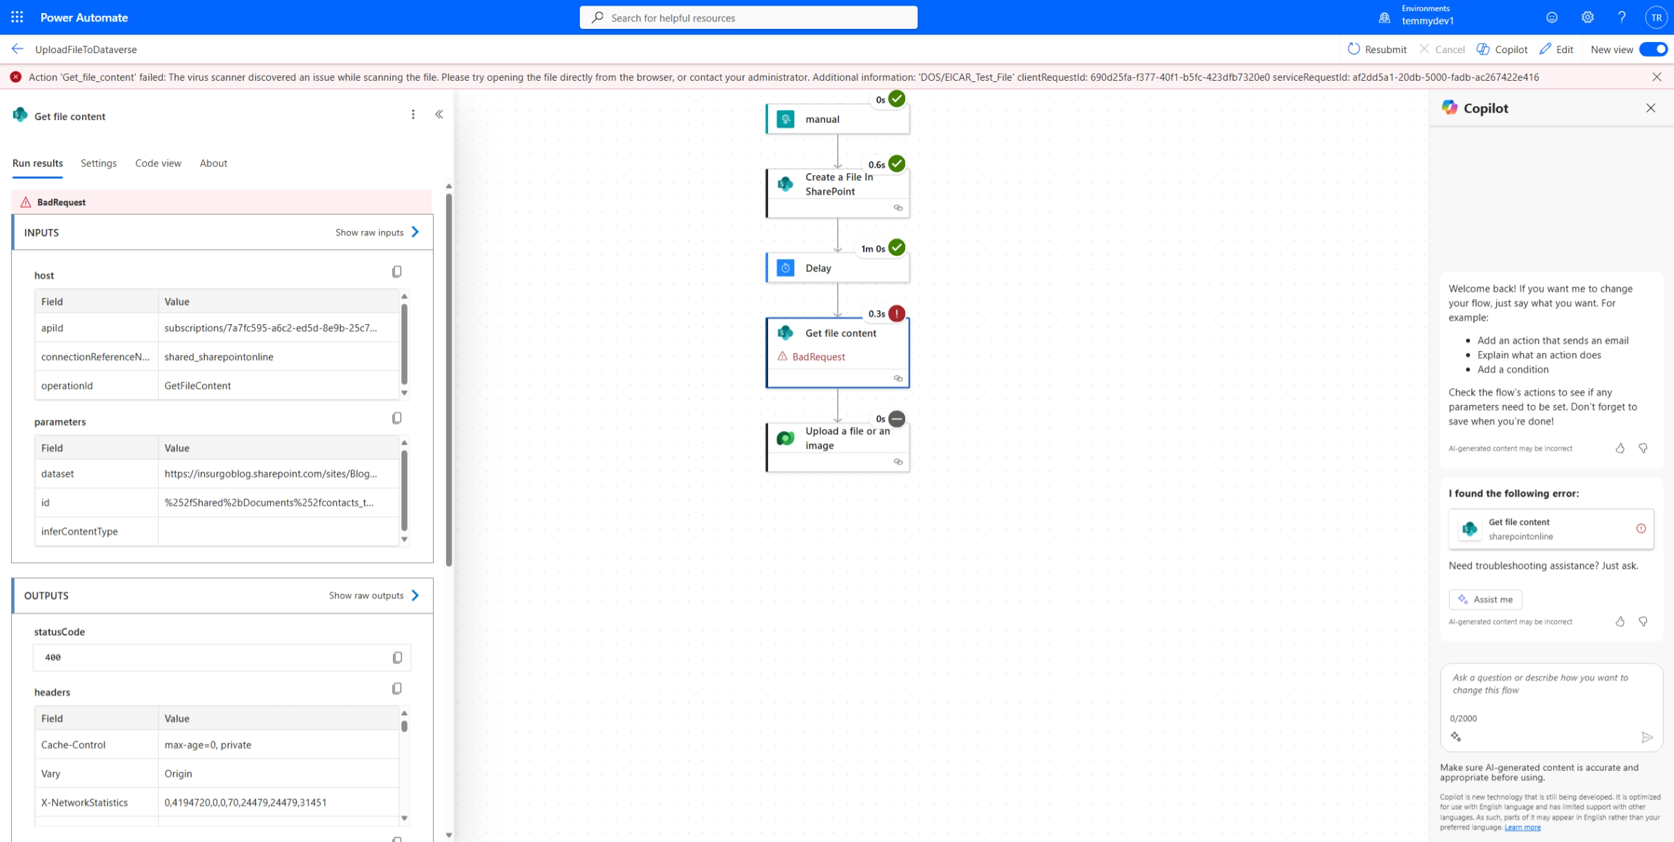This screenshot has width=1674, height=842.
Task: Click the Assist me button
Action: (x=1484, y=599)
